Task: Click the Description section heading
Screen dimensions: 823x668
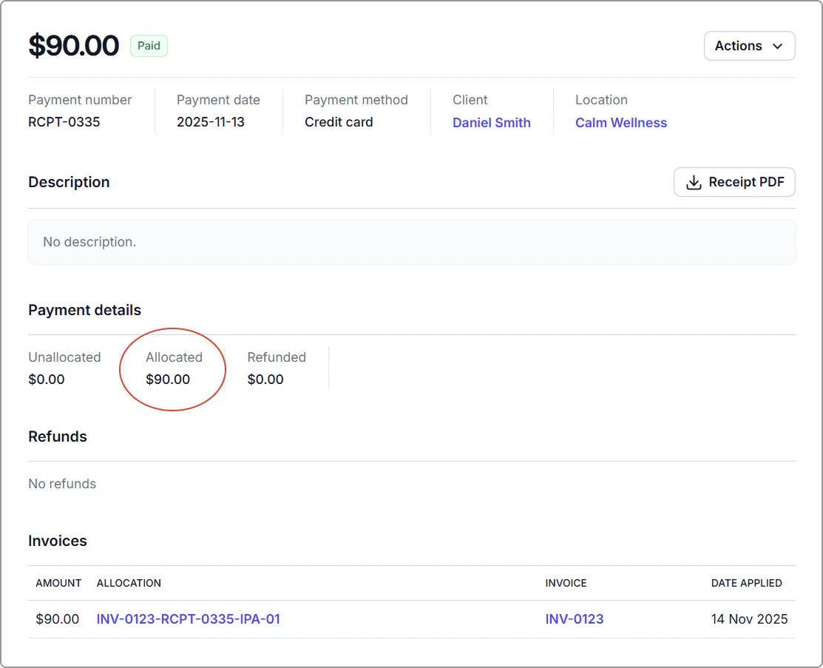Action: 69,182
